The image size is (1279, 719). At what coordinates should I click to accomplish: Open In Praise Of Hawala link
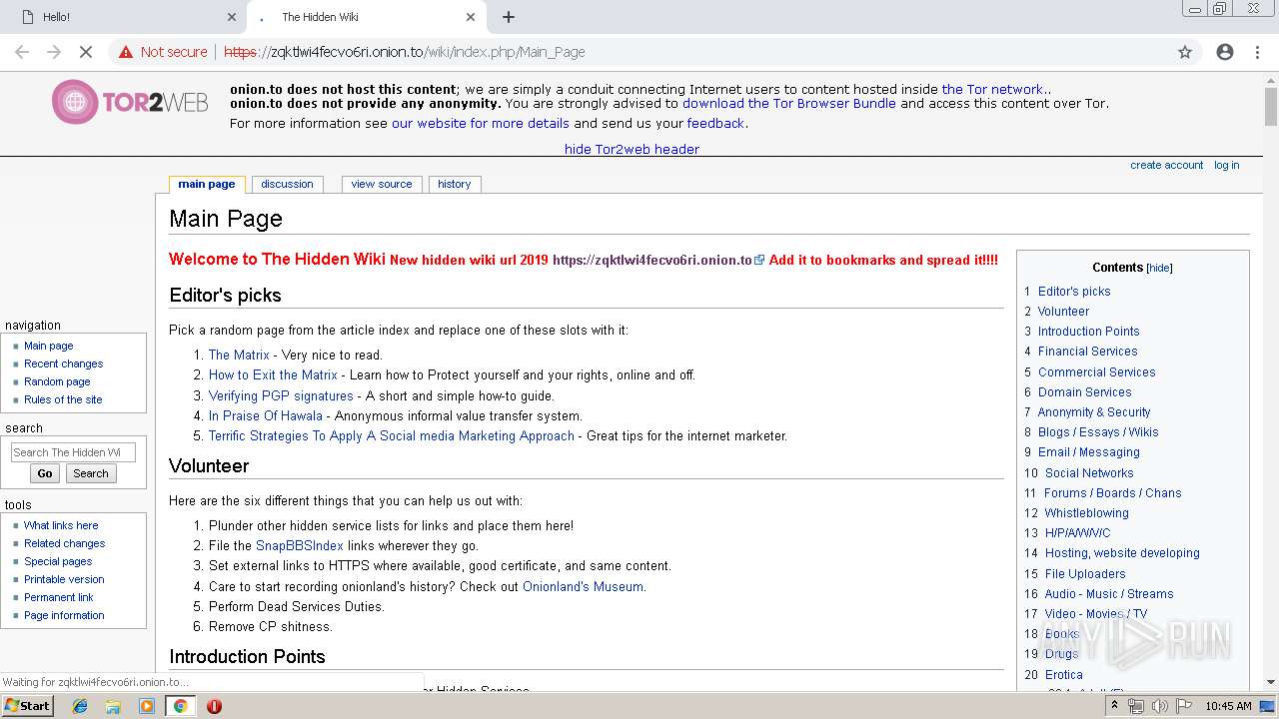[266, 415]
